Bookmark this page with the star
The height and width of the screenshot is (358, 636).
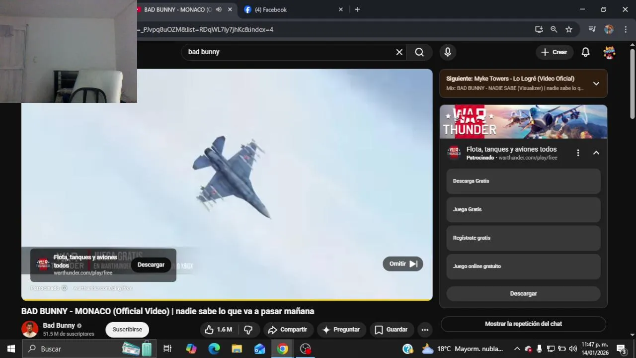[569, 29]
